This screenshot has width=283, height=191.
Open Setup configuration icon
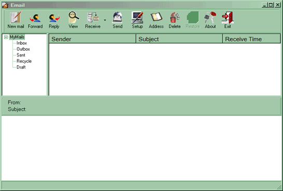137,18
